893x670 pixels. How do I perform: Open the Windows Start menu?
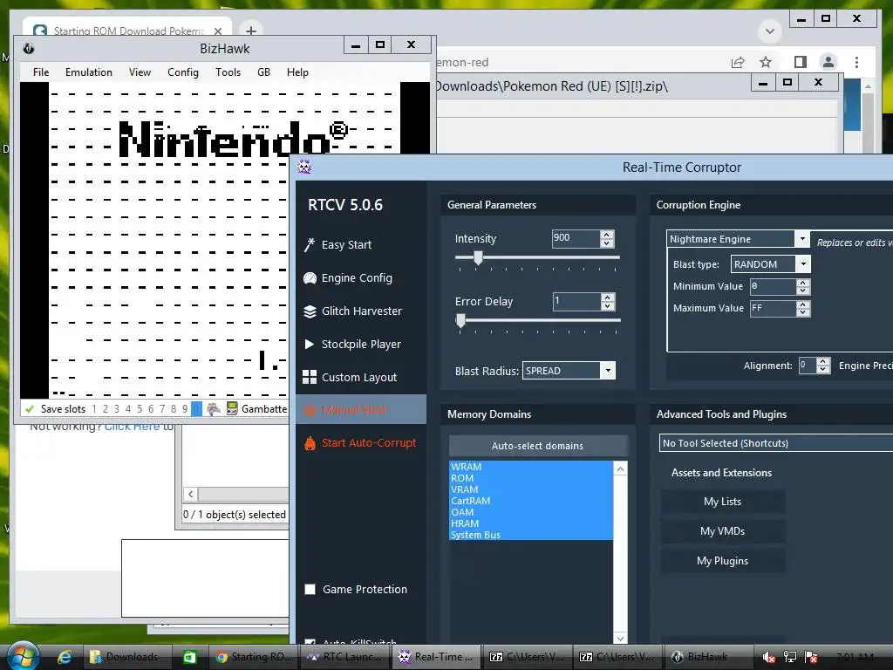tap(22, 656)
